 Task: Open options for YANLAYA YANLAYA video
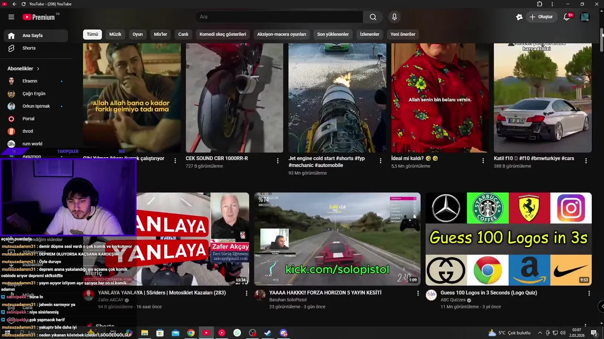click(x=246, y=293)
